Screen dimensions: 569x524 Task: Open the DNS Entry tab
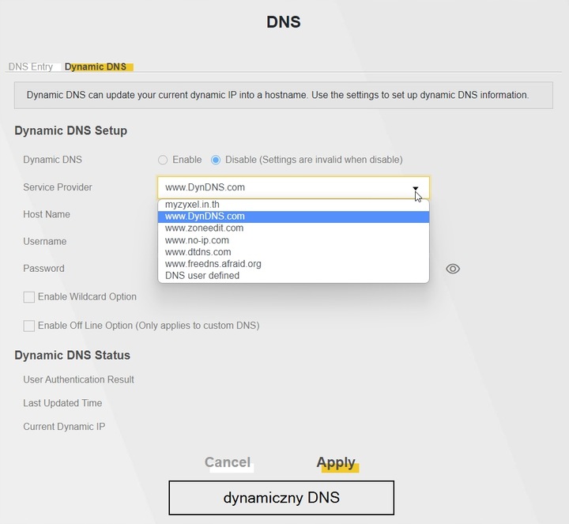coord(31,67)
